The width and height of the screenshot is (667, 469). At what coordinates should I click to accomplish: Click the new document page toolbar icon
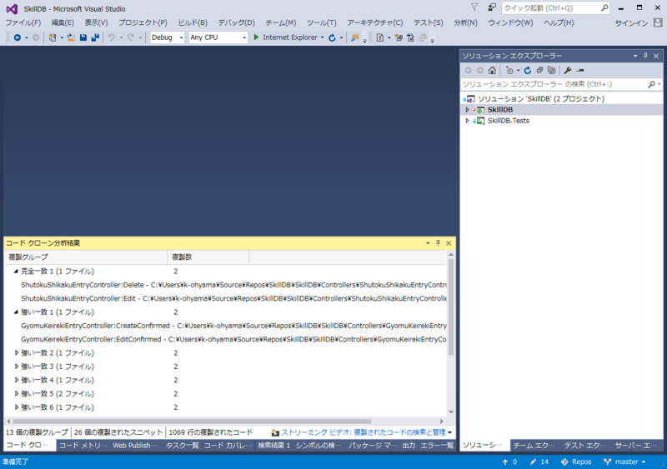pos(380,37)
